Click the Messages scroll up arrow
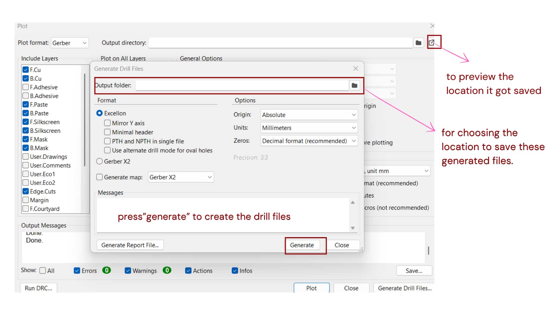The height and width of the screenshot is (315, 560). [353, 202]
